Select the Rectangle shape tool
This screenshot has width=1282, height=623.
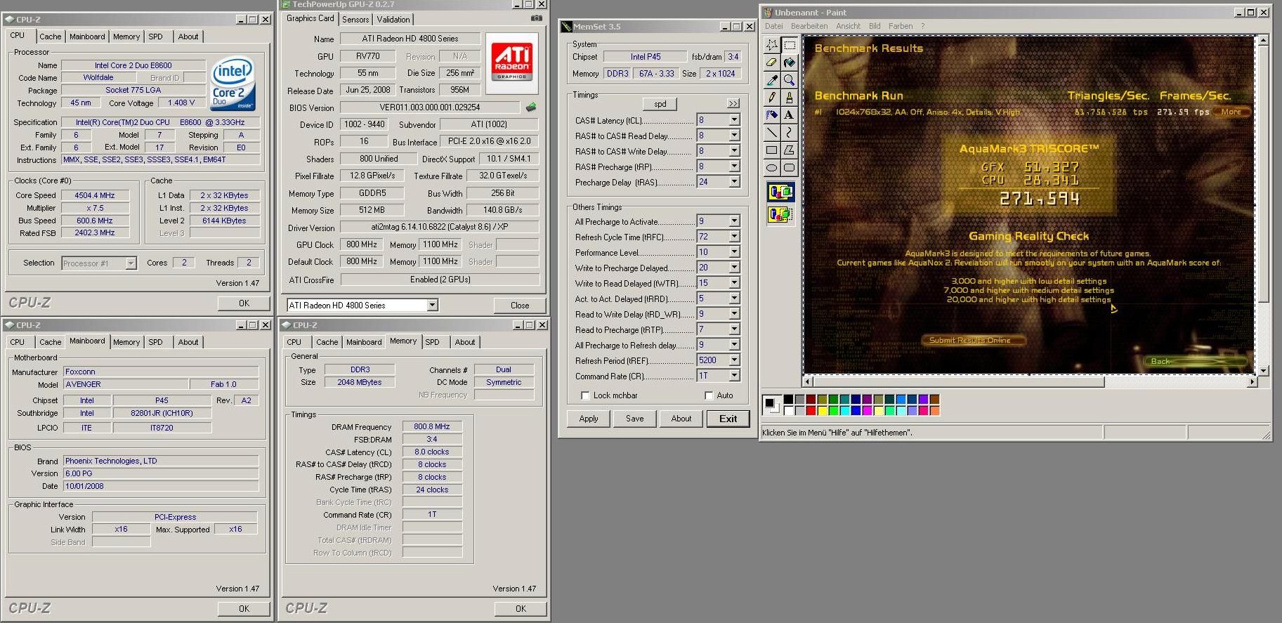pos(771,150)
